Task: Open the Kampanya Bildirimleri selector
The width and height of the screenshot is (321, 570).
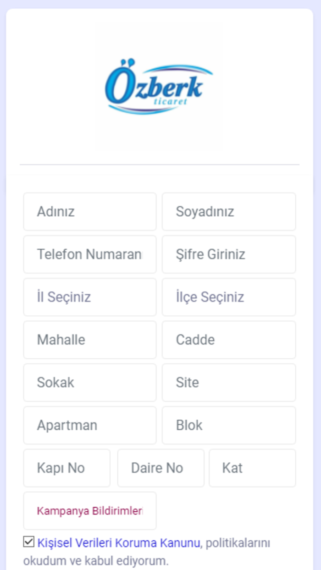Action: pyautogui.click(x=89, y=510)
